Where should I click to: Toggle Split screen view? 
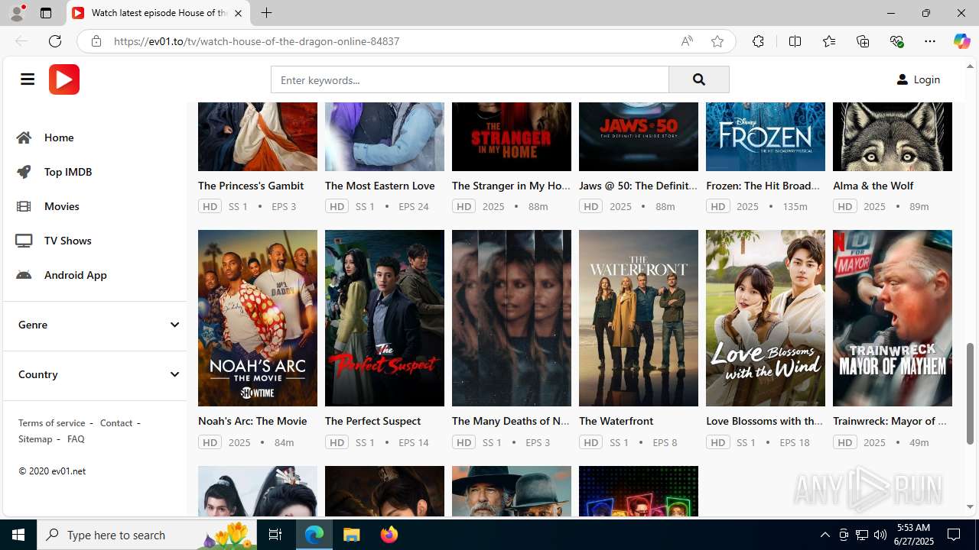795,41
